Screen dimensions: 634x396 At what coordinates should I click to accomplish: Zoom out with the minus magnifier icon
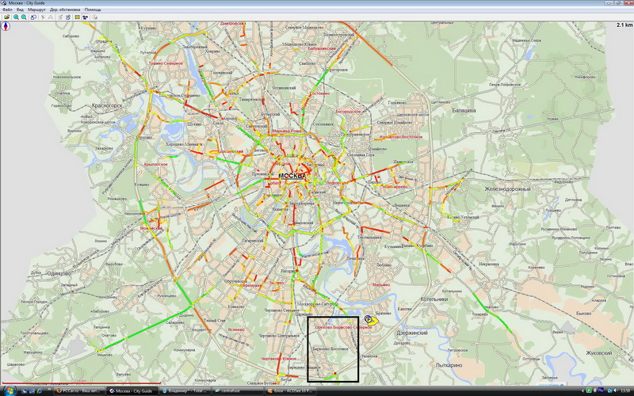coord(23,16)
